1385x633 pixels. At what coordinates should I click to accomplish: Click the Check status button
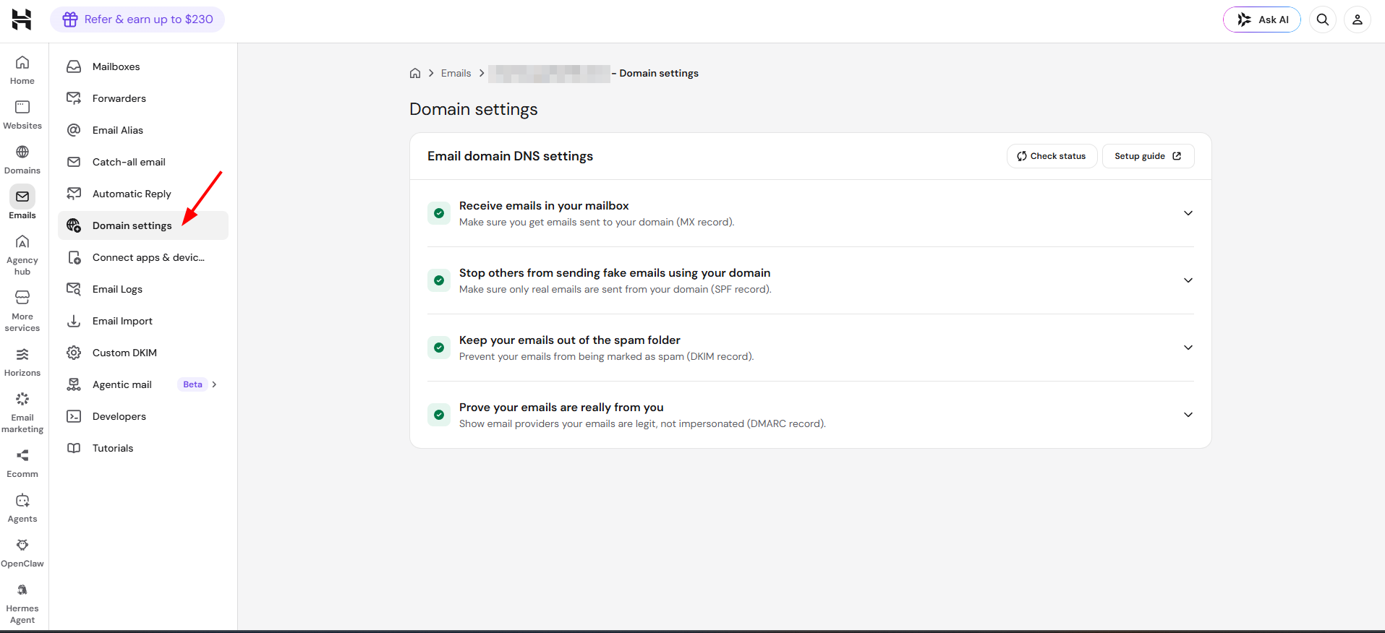tap(1052, 156)
